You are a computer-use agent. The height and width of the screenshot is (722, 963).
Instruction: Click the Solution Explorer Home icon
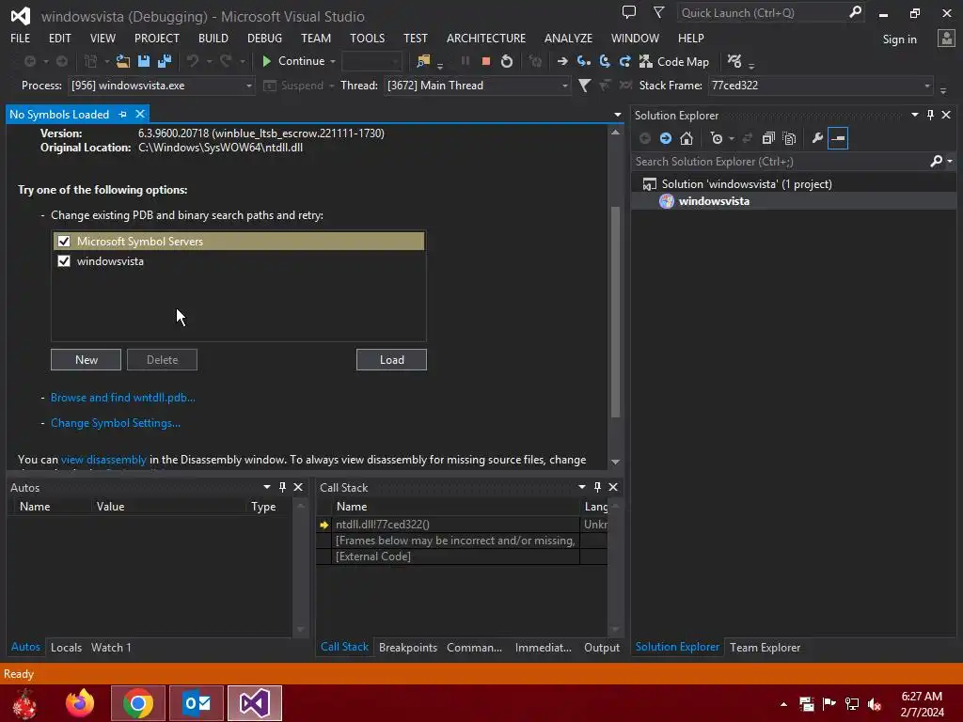click(x=687, y=139)
